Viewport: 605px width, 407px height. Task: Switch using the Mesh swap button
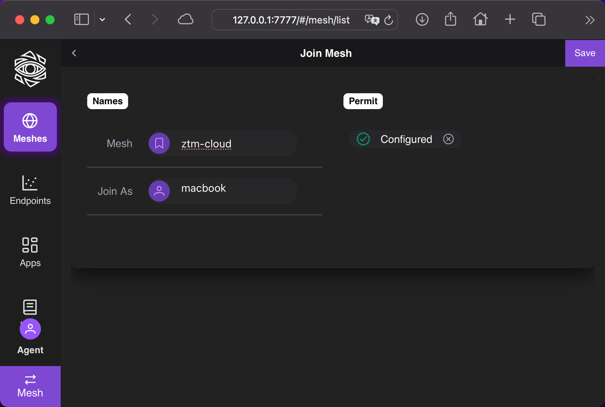[x=30, y=386]
